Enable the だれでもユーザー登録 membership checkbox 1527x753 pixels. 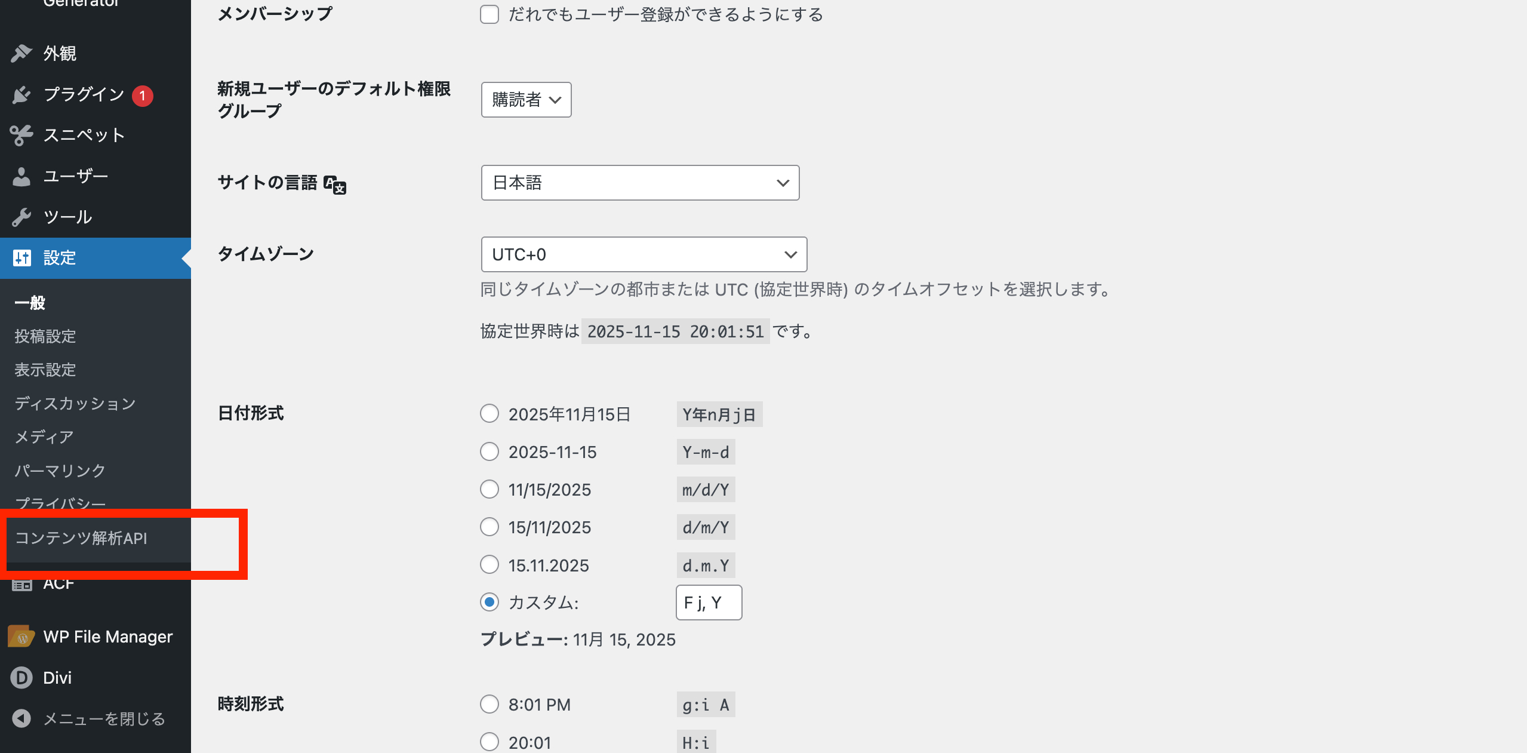489,14
